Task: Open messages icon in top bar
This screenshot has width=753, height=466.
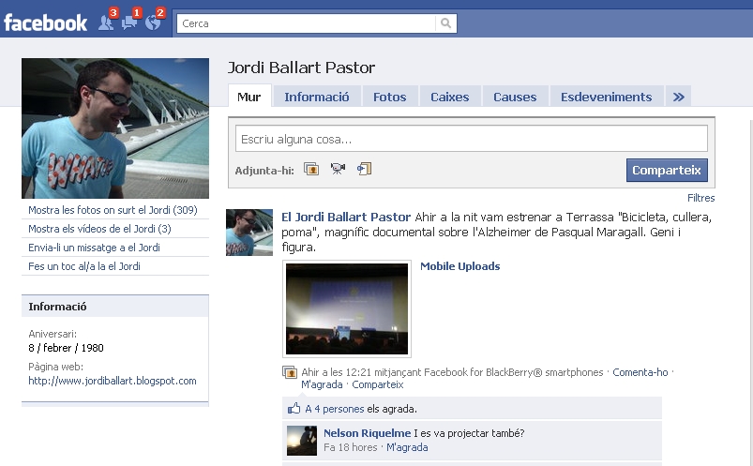Action: [x=129, y=23]
